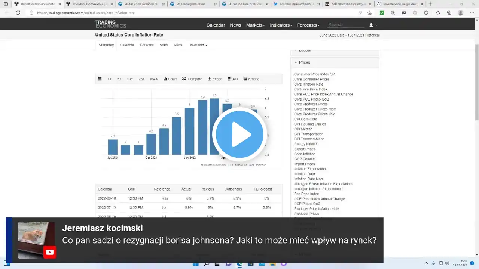Select the MAX chart range
This screenshot has height=269, width=479.
pyautogui.click(x=154, y=79)
